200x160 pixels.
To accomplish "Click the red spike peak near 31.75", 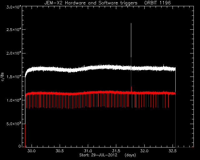I will [x=131, y=57].
